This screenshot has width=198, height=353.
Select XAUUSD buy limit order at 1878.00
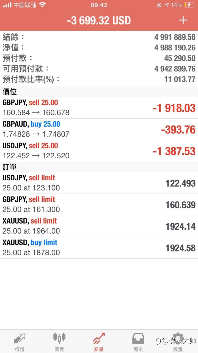[99, 248]
